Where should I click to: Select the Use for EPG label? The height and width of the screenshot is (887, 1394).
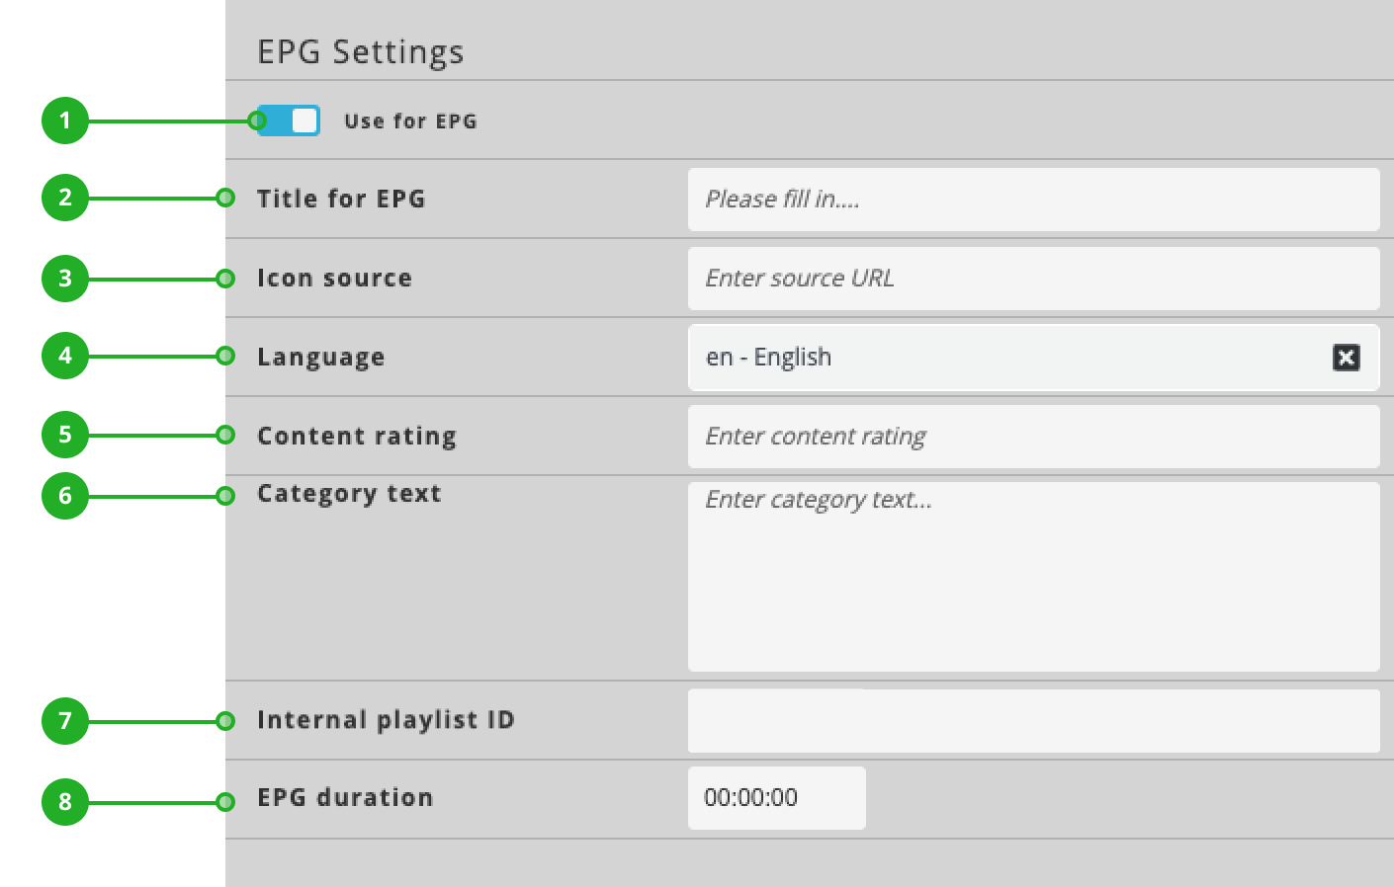(410, 121)
